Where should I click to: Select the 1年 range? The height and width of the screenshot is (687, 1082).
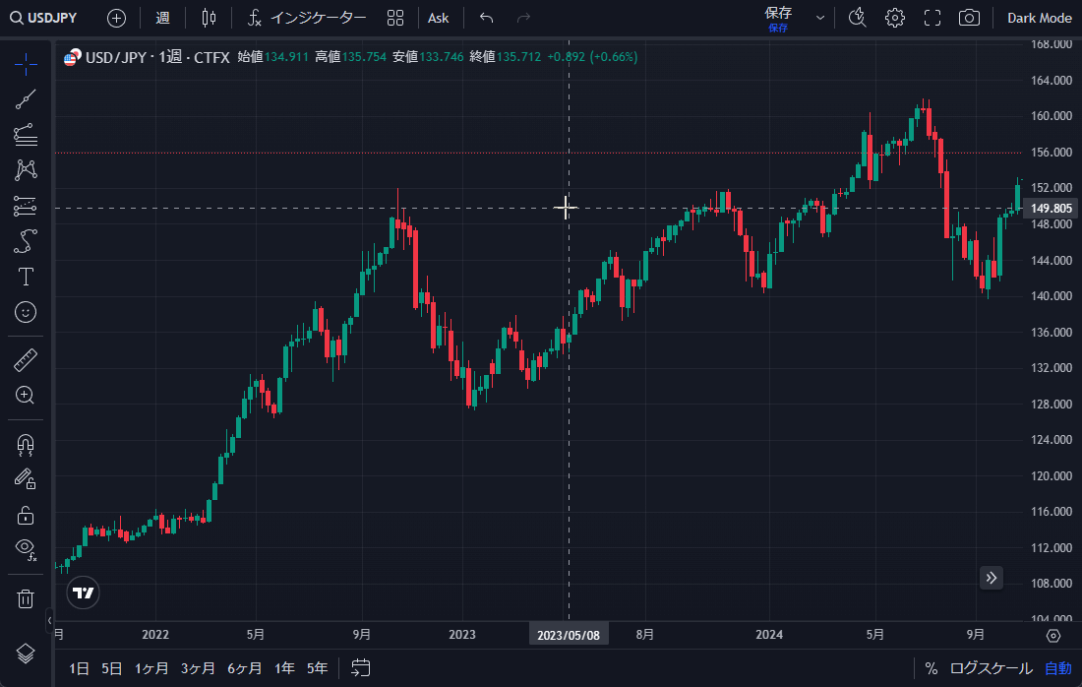[284, 668]
